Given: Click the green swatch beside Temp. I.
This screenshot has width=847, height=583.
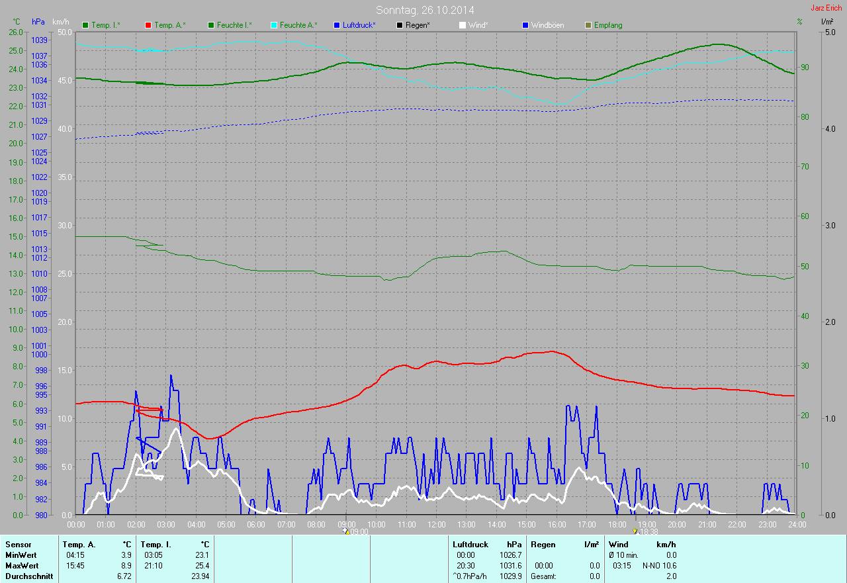Looking at the screenshot, I should 85,25.
